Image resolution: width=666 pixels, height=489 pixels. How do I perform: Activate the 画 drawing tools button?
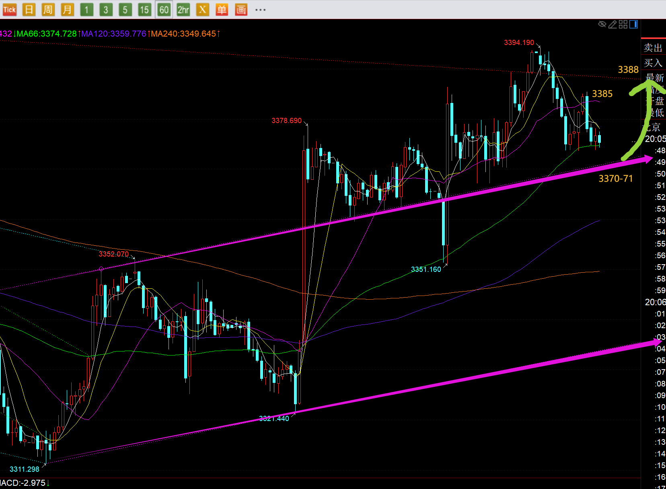click(241, 10)
